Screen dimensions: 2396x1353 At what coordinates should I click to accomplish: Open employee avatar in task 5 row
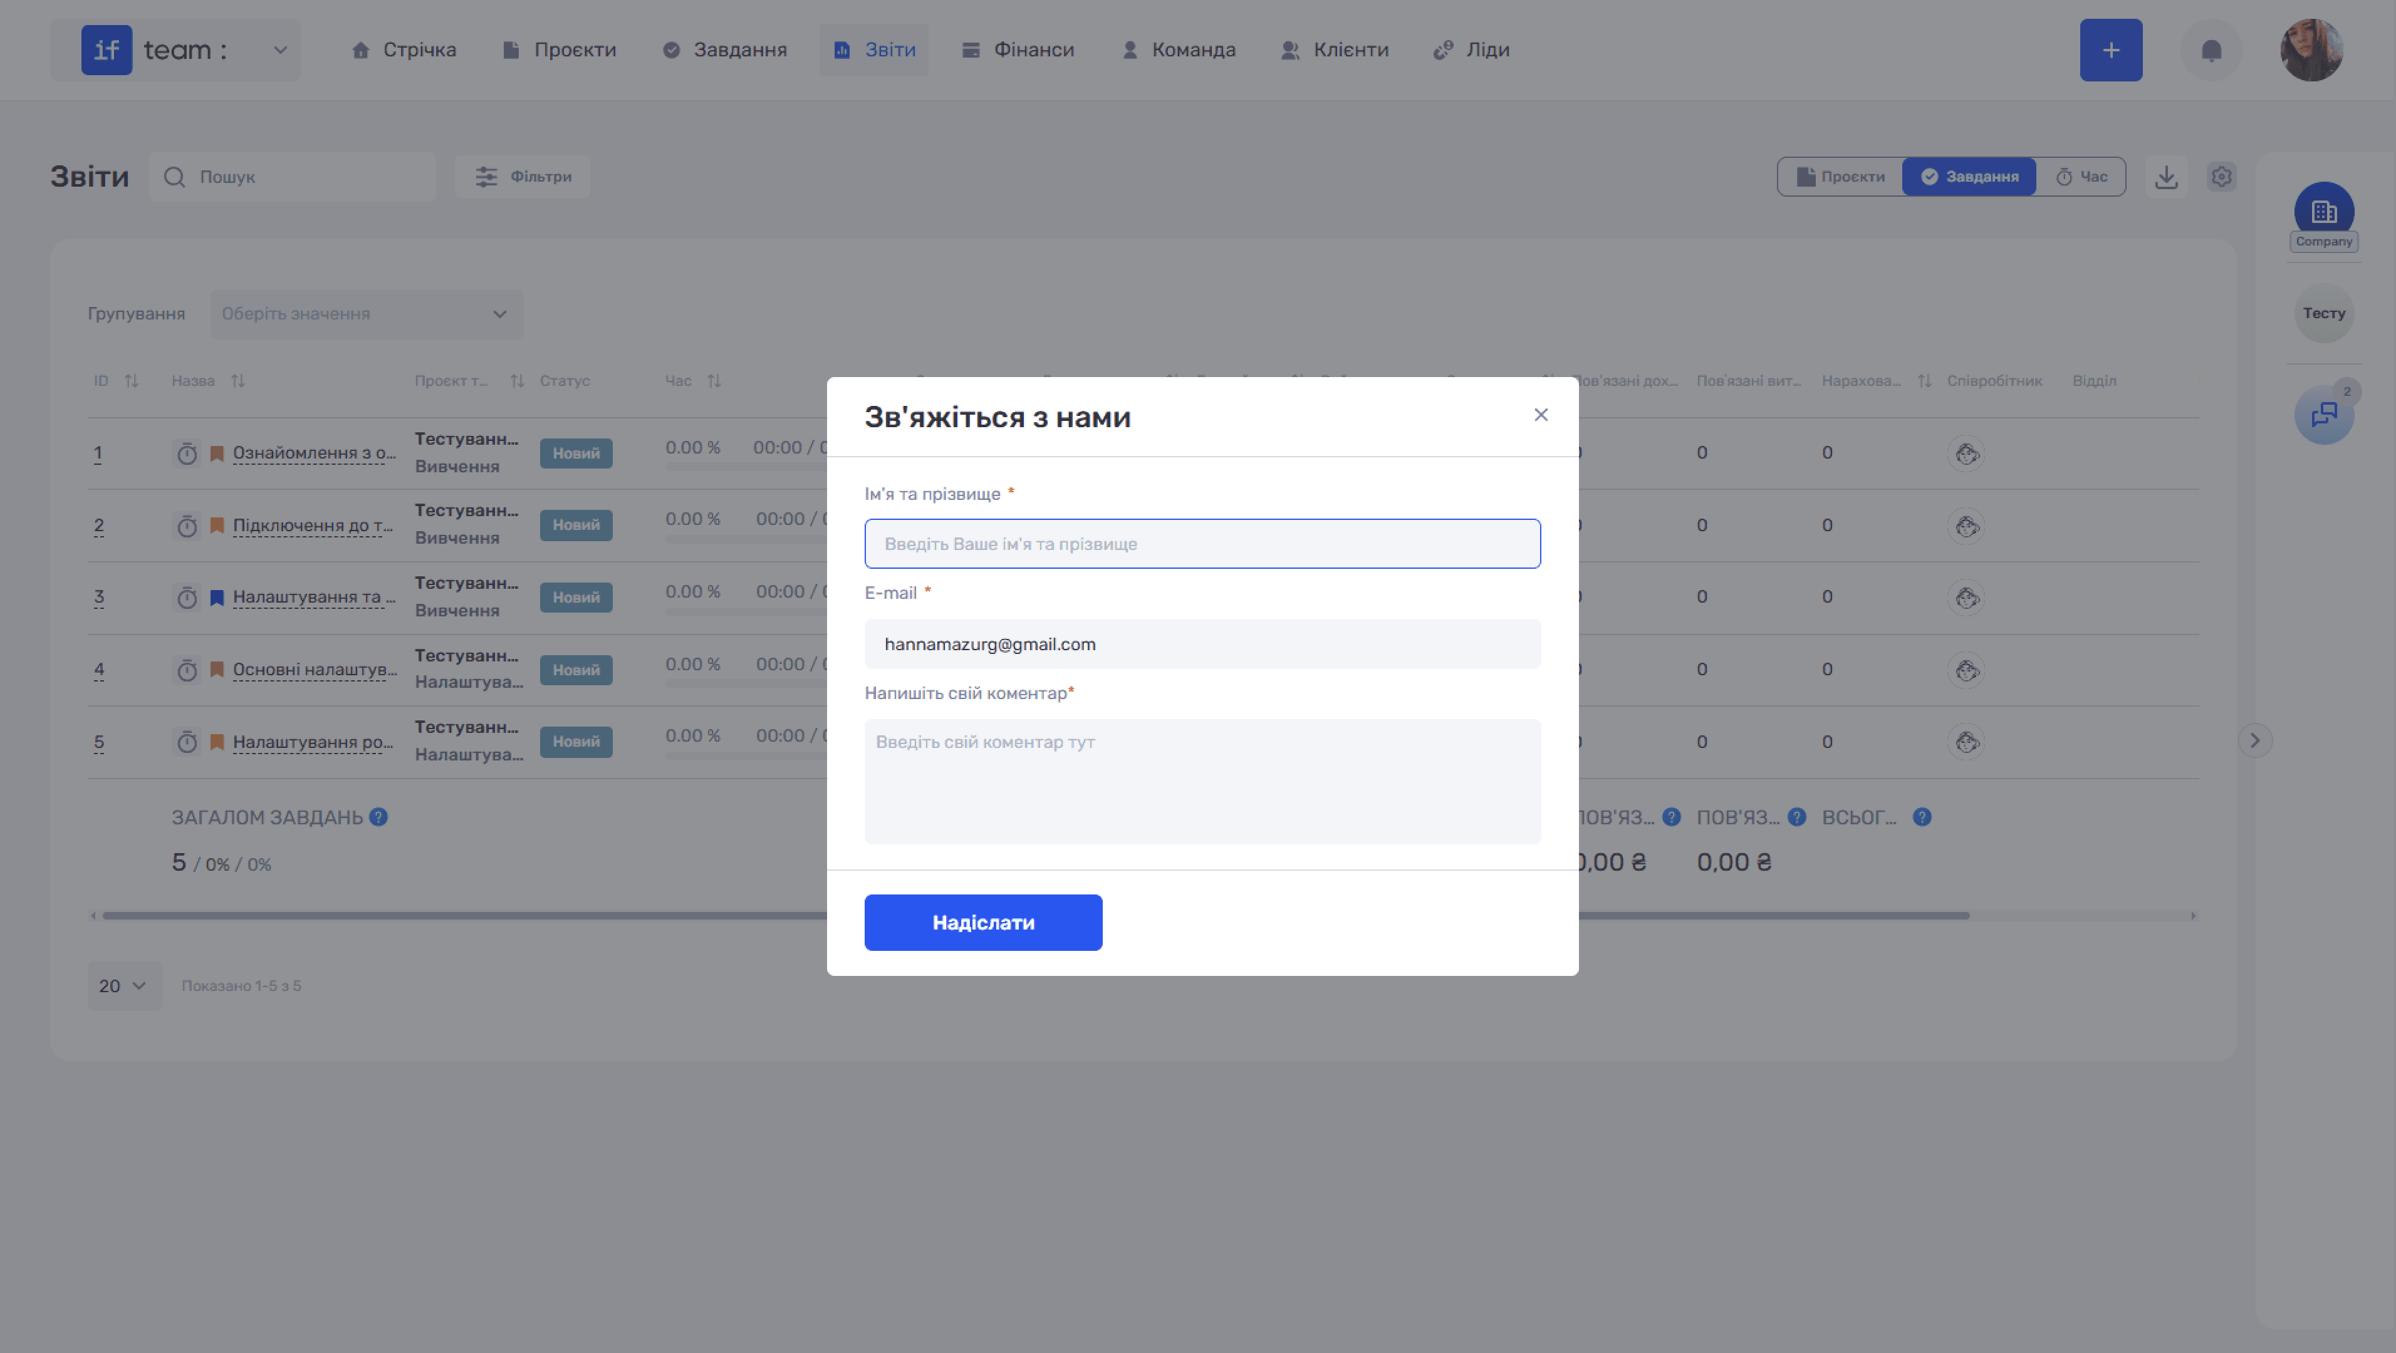point(1966,742)
